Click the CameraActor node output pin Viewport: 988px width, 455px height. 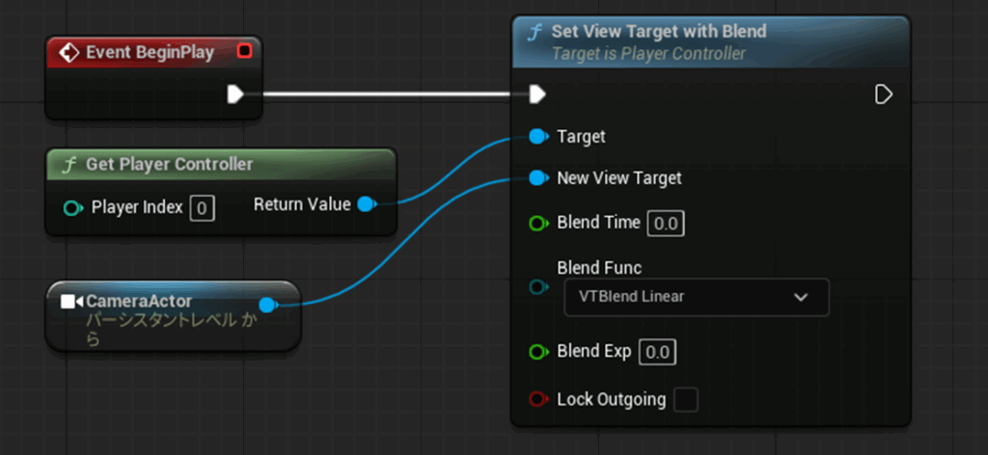(268, 306)
